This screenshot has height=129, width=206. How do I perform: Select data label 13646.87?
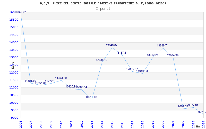coord(112,45)
